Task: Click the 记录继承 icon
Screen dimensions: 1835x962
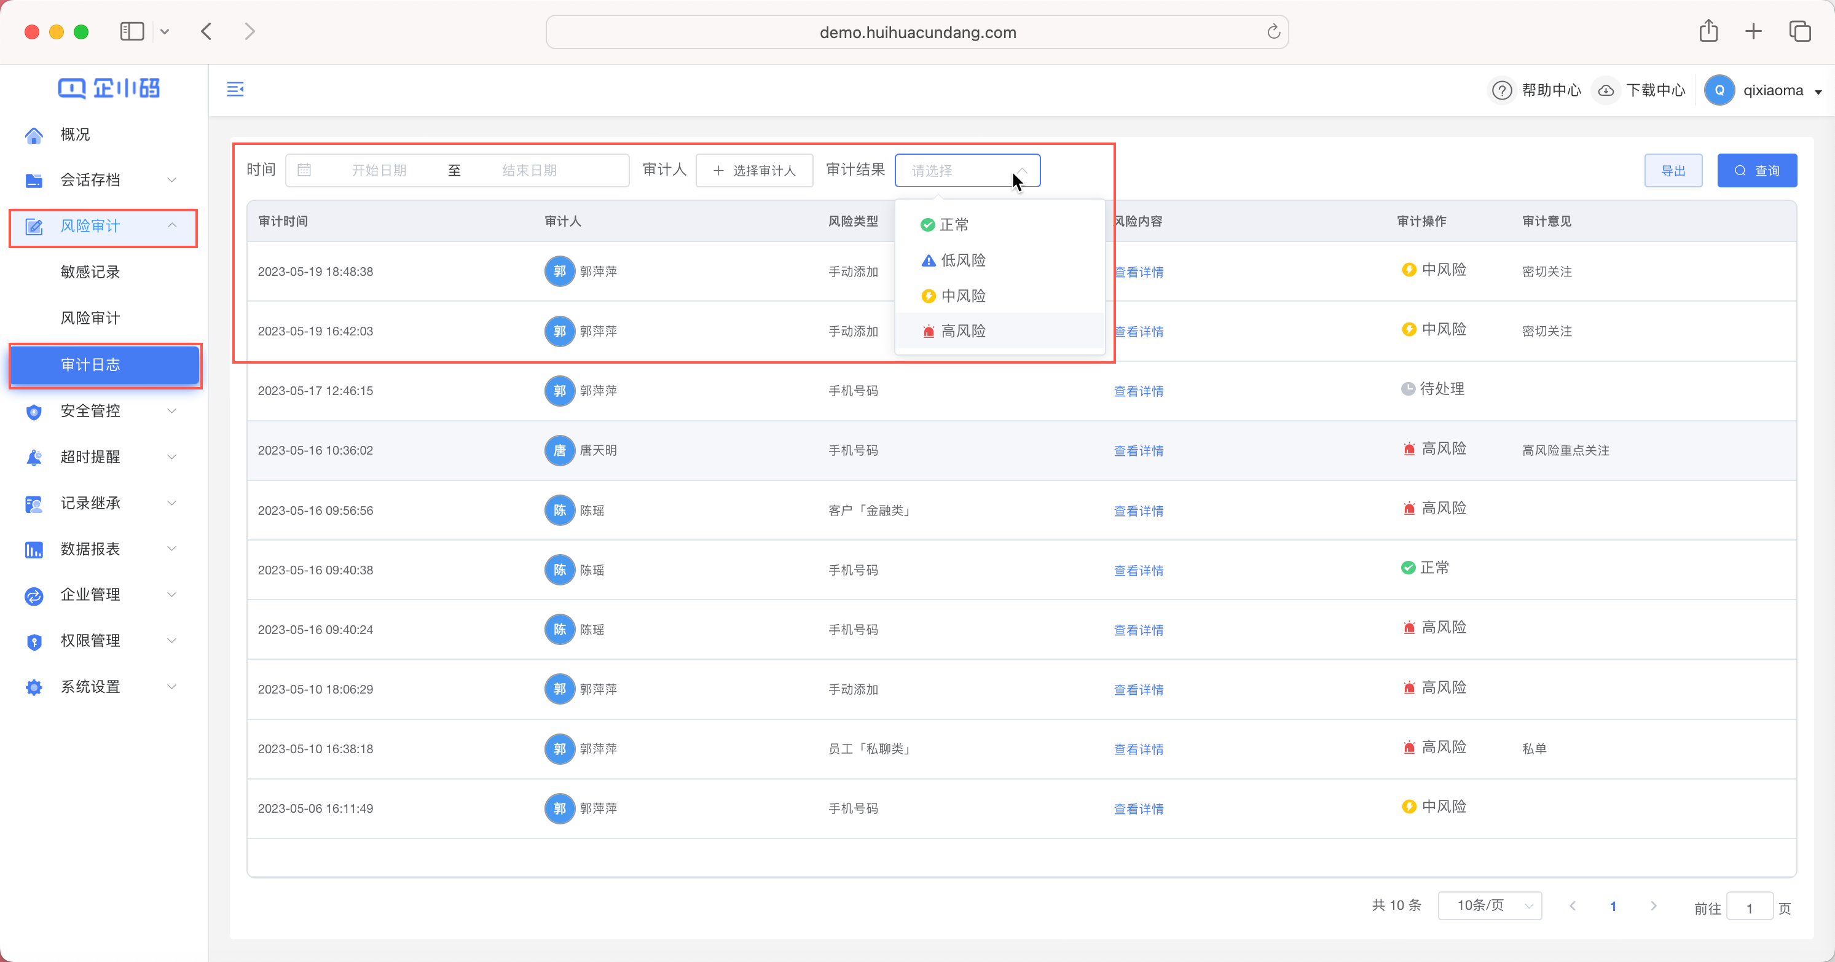Action: (x=33, y=504)
